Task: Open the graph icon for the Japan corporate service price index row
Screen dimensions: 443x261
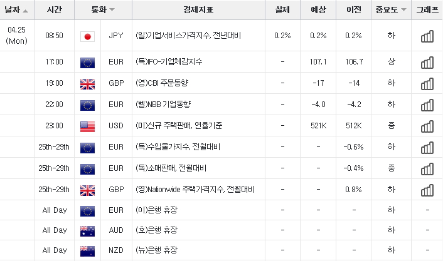Action: 427,36
